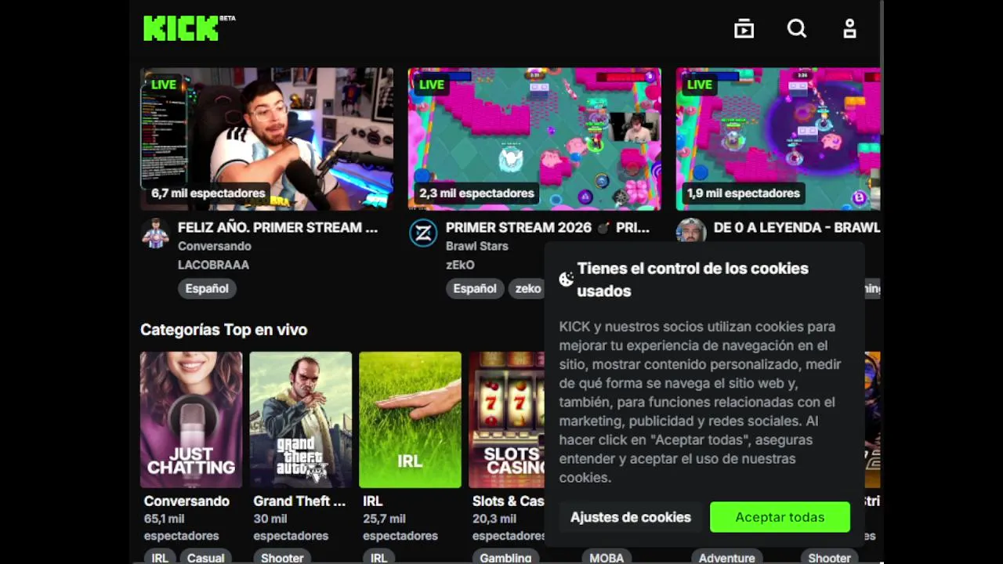This screenshot has height=564, width=1003.
Task: Open the browse streams icon
Action: 744,29
